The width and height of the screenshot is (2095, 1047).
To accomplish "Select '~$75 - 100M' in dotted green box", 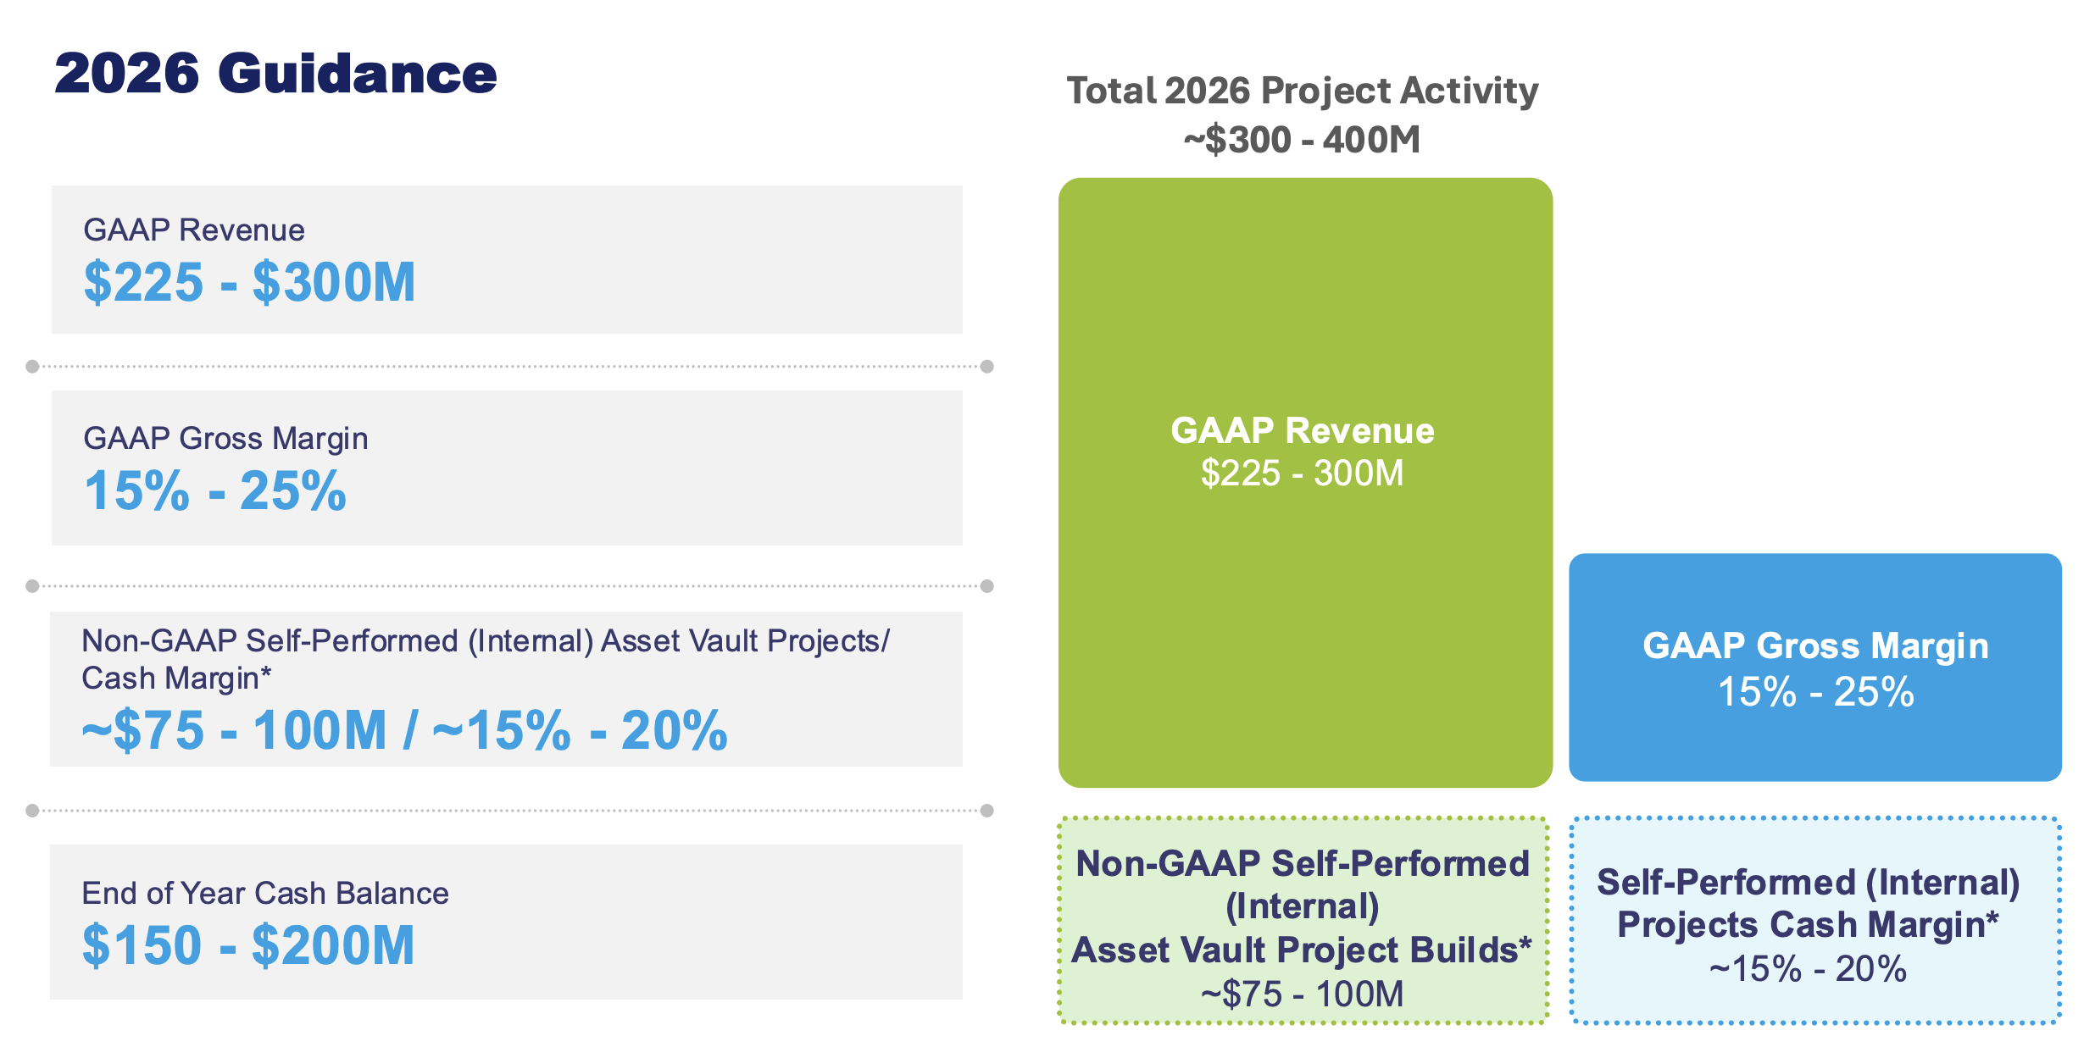I will (x=1303, y=994).
